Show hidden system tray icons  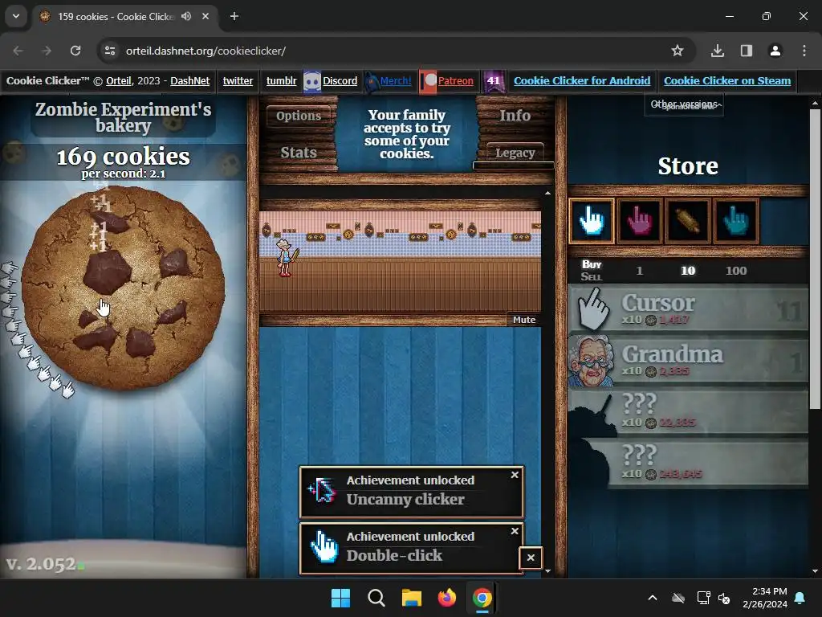pos(652,598)
